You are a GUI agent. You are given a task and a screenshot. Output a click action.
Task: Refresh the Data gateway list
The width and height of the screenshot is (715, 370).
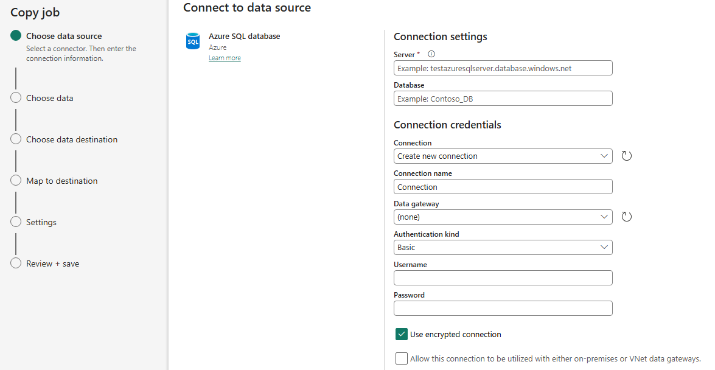coord(627,217)
